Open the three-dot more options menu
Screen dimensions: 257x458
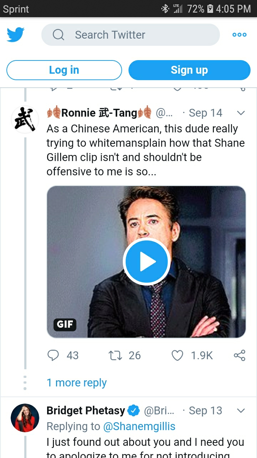coord(239,35)
